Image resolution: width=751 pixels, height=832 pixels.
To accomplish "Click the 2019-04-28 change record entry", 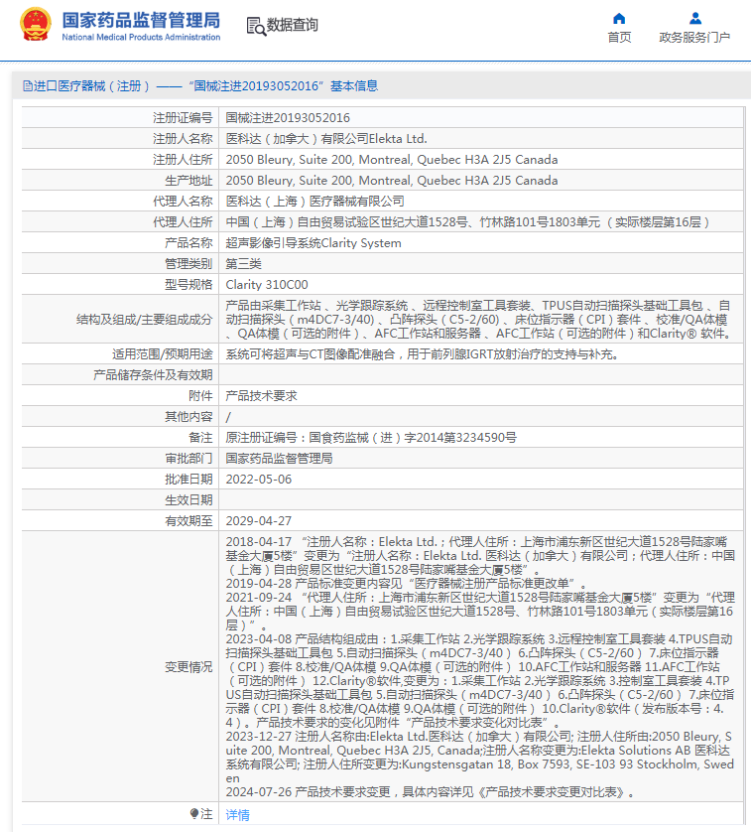I will pos(407,583).
